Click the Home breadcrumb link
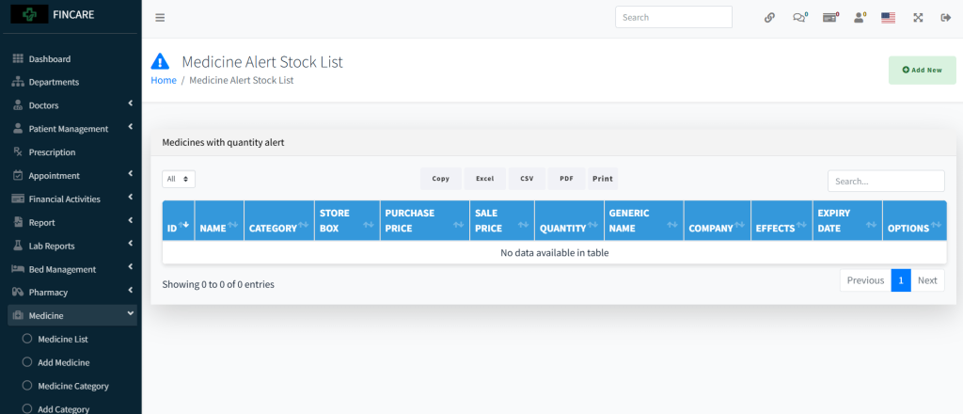Screen dimensions: 963x414 pos(164,80)
